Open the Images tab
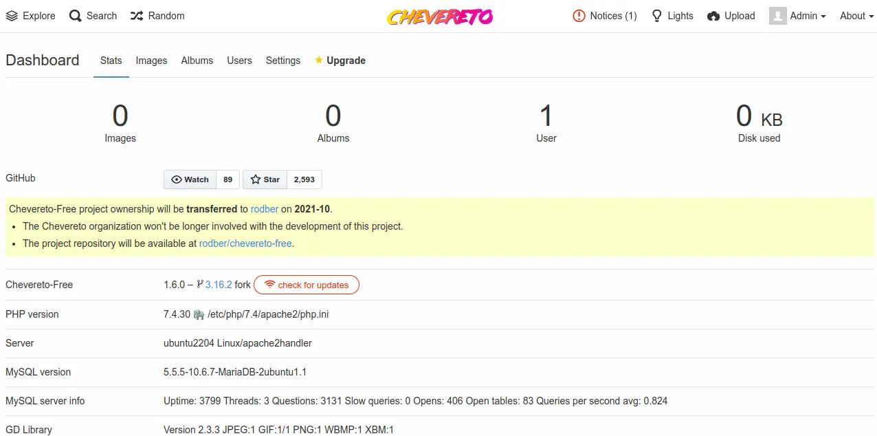This screenshot has height=436, width=877. (152, 61)
